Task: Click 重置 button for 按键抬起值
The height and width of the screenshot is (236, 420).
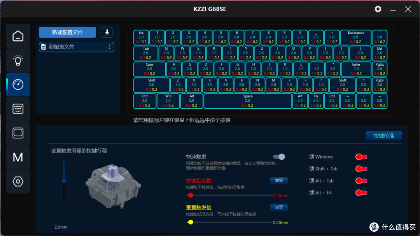Action: click(279, 180)
